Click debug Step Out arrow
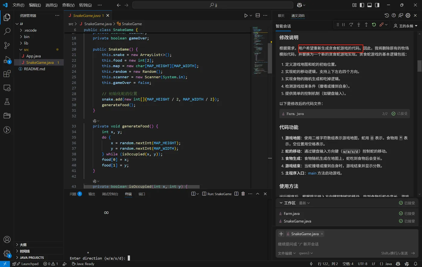The height and width of the screenshot is (267, 422). (x=366, y=25)
